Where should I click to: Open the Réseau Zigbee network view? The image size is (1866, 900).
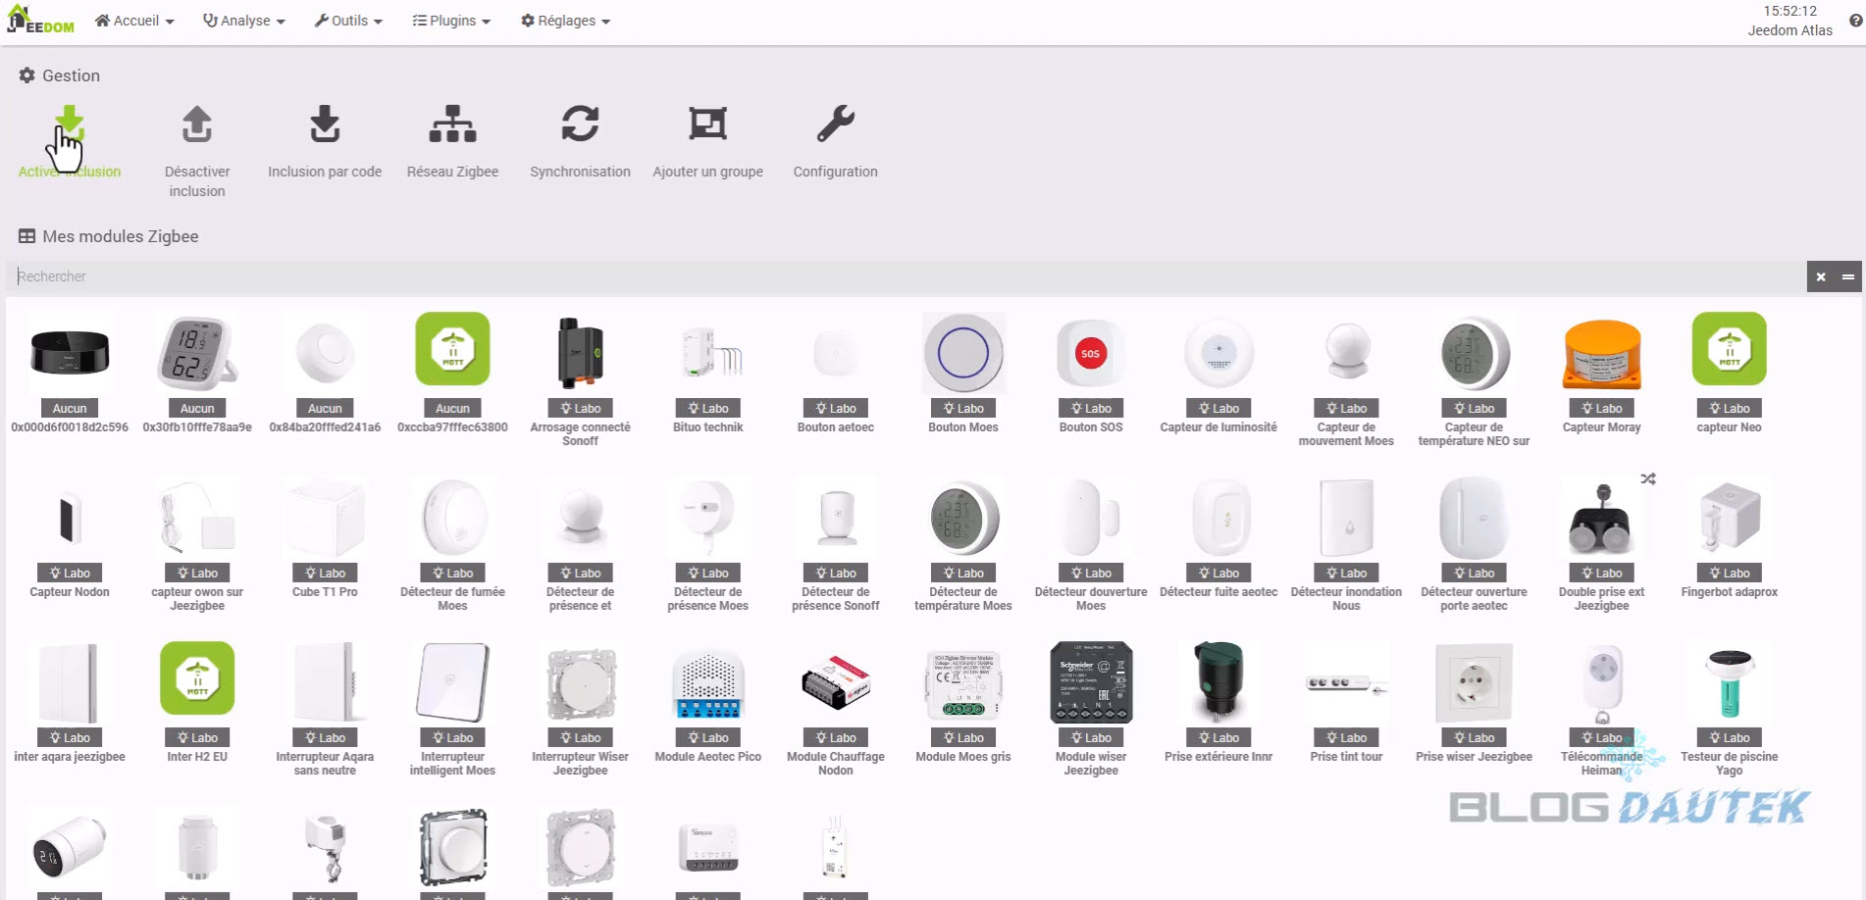point(452,125)
